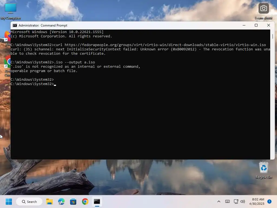Open File Explorer from the taskbar

click(x=50, y=201)
